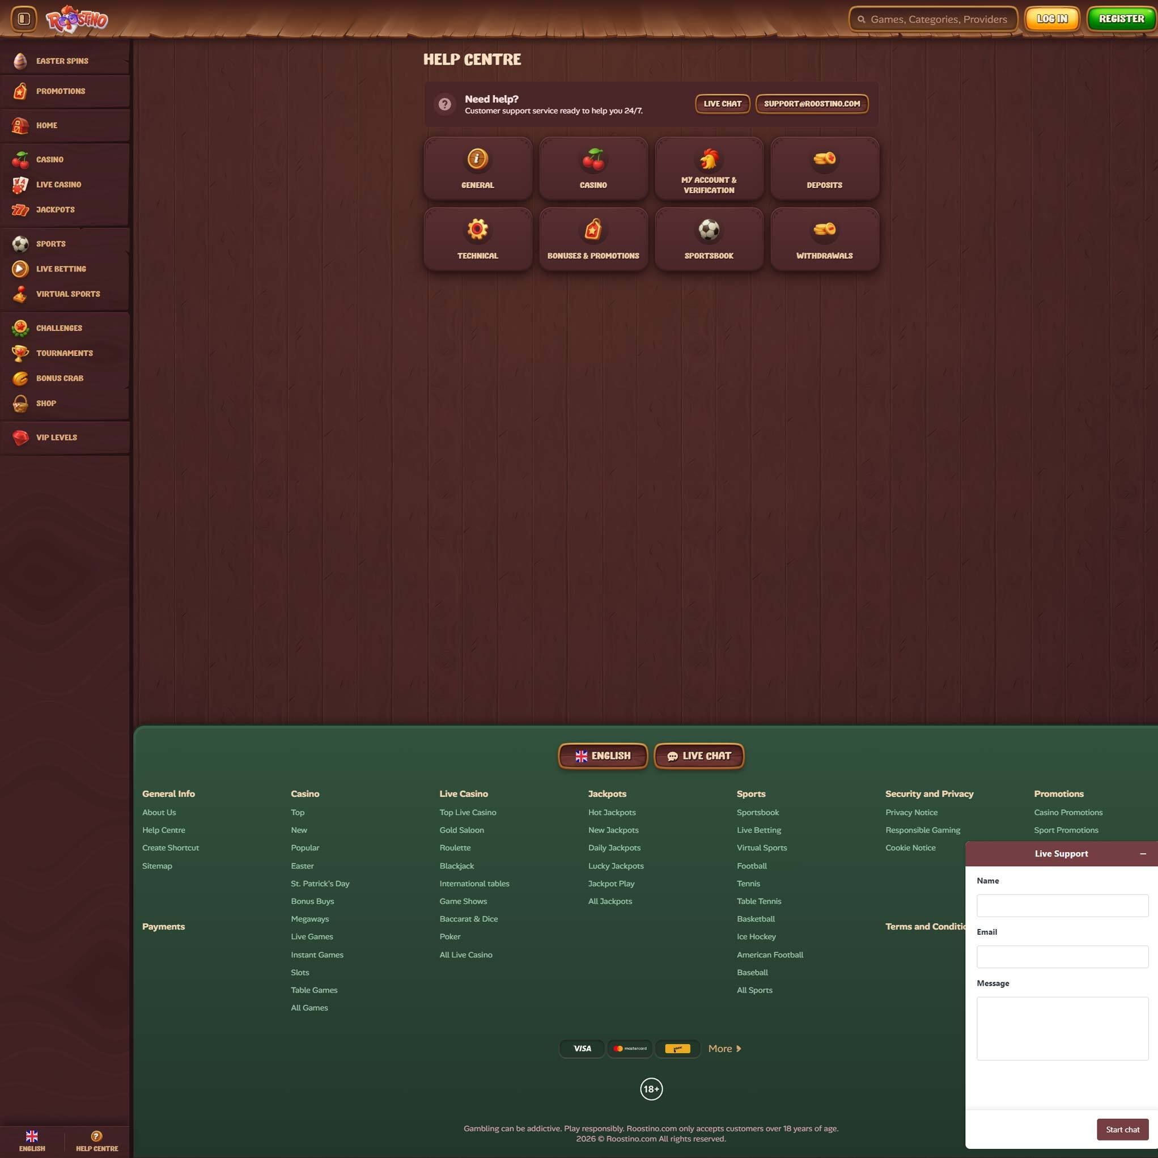The width and height of the screenshot is (1158, 1158).
Task: Expand the English language selector in footer
Action: coord(603,756)
